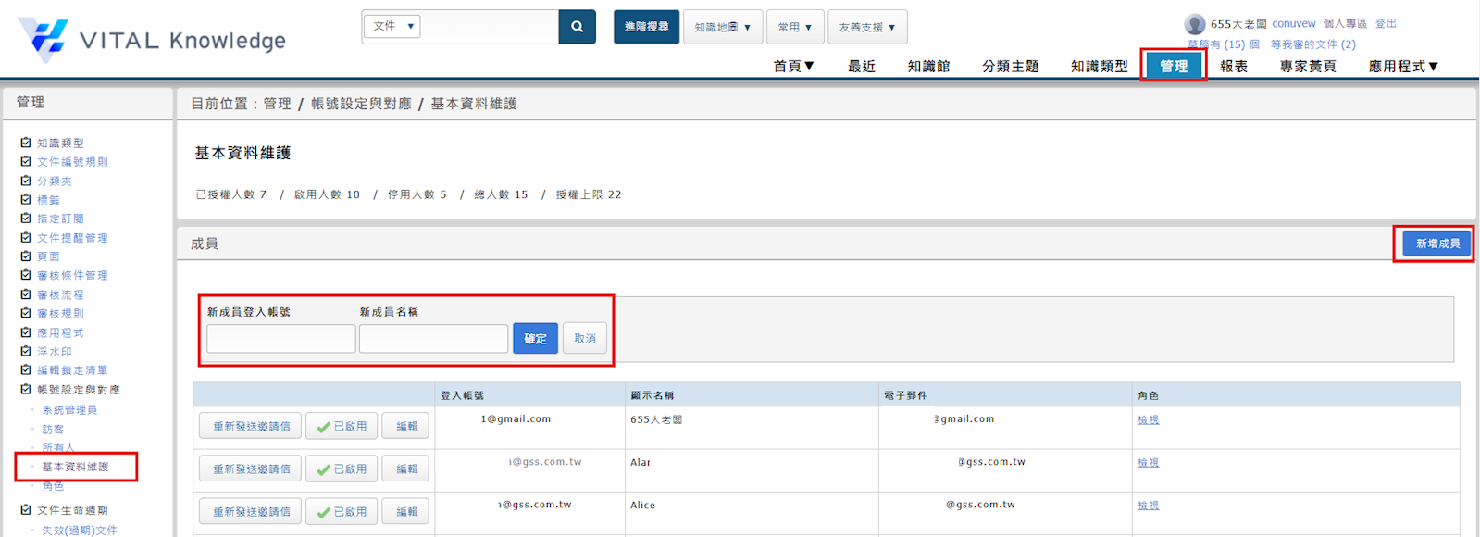Click the 新增成員 button
This screenshot has height=537, width=1480.
point(1436,244)
